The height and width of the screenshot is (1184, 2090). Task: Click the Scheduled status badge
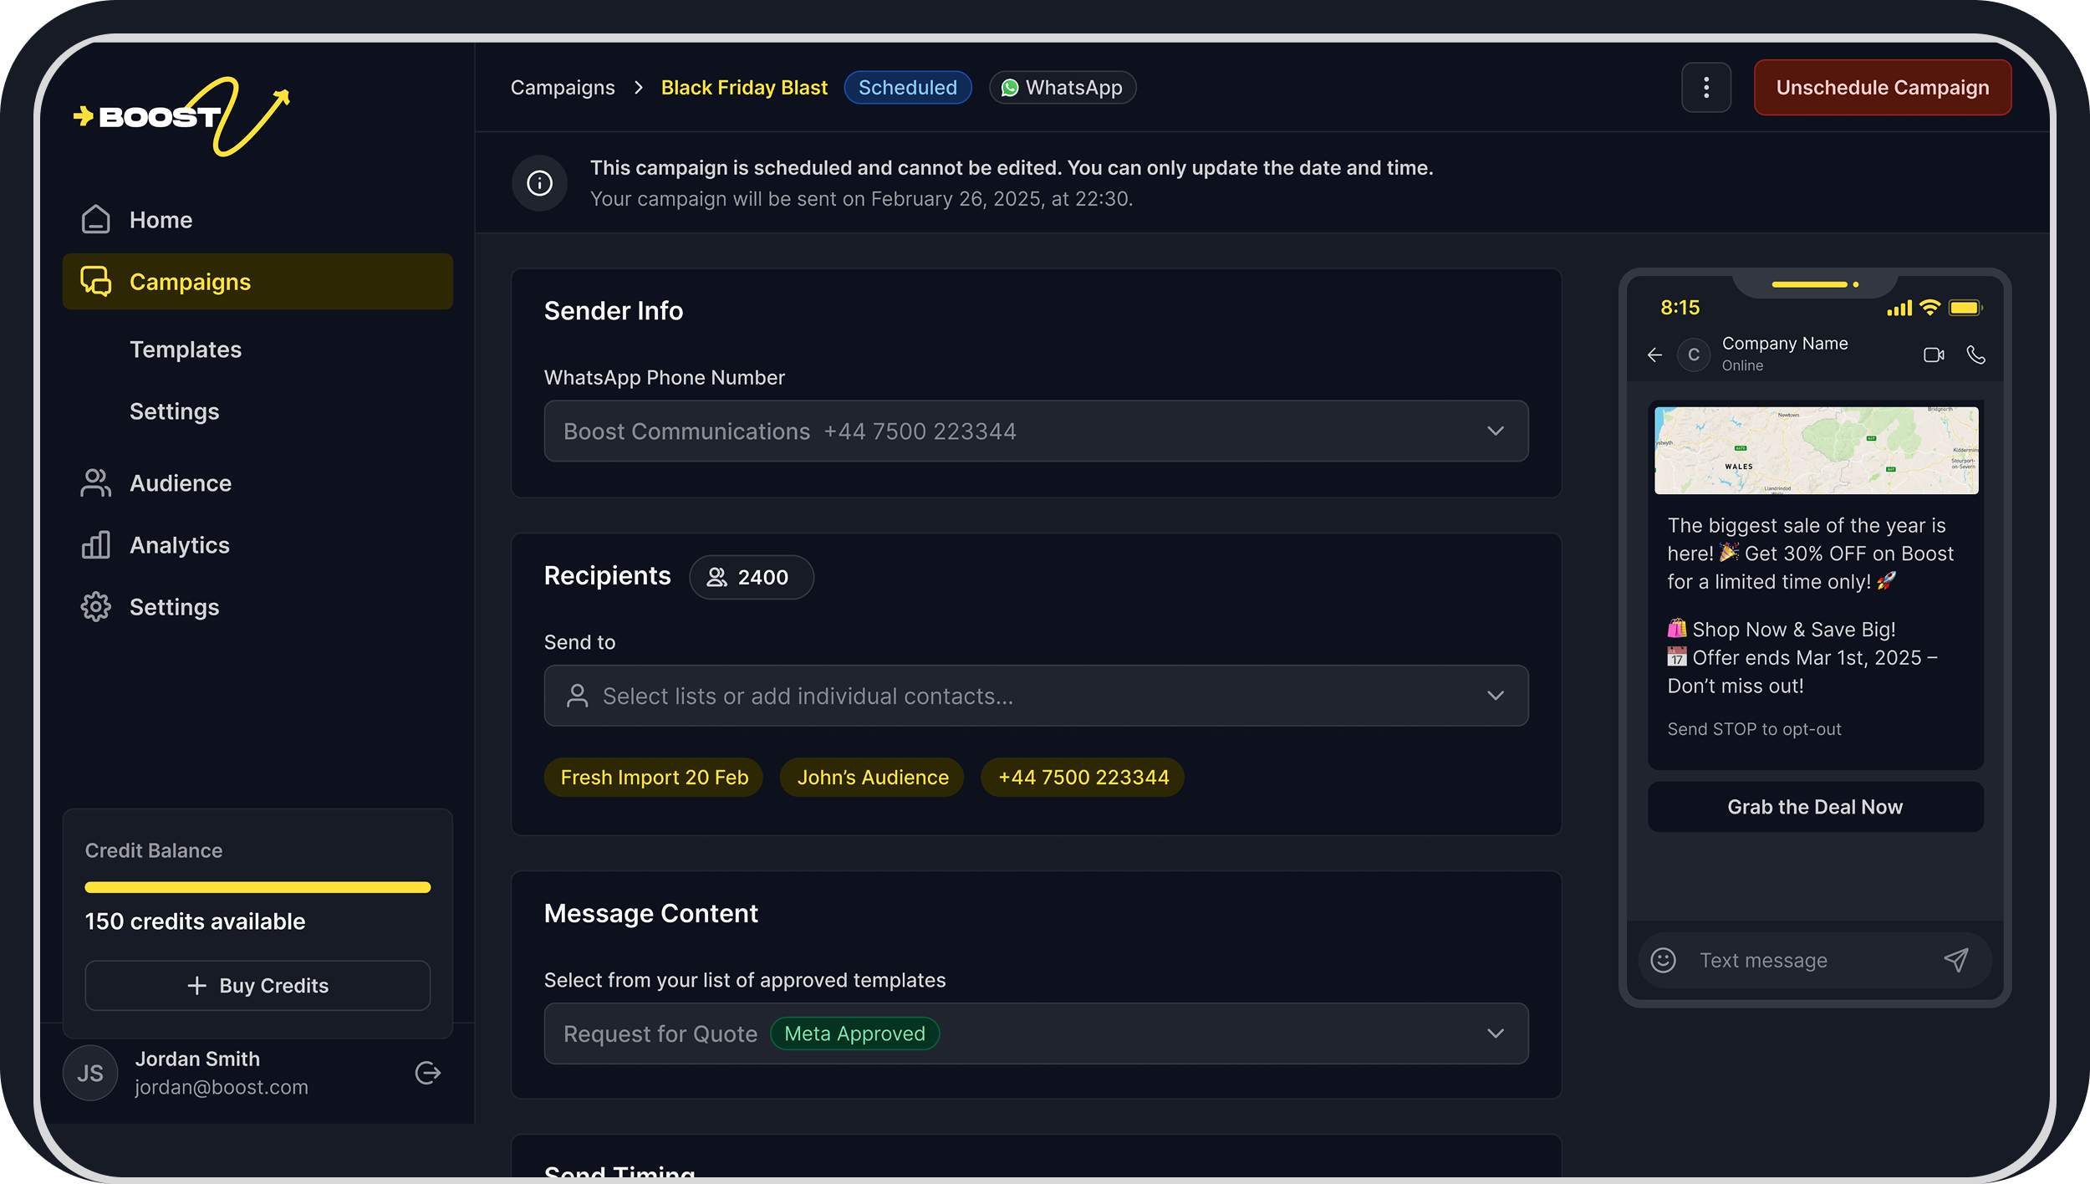[x=908, y=88]
